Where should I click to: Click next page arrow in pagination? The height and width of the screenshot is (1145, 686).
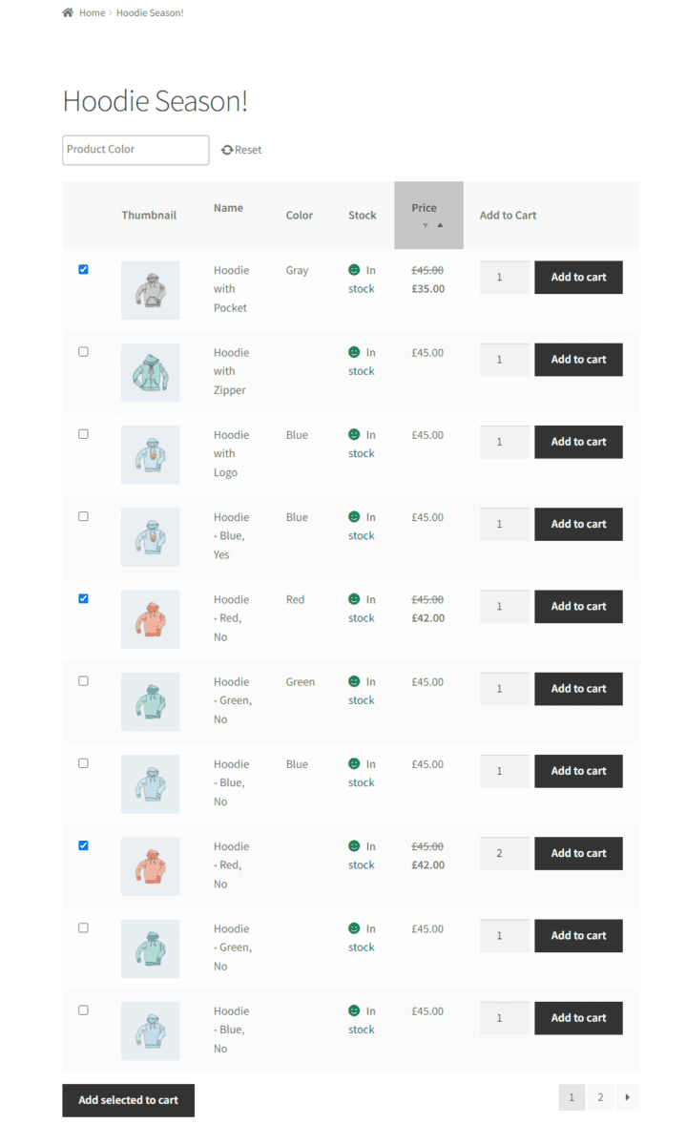tap(627, 1097)
